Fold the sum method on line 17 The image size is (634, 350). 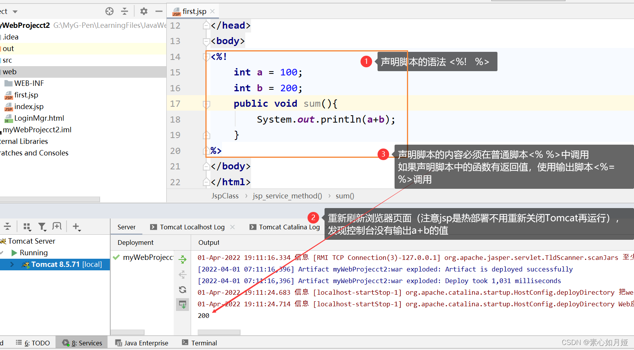tap(207, 104)
